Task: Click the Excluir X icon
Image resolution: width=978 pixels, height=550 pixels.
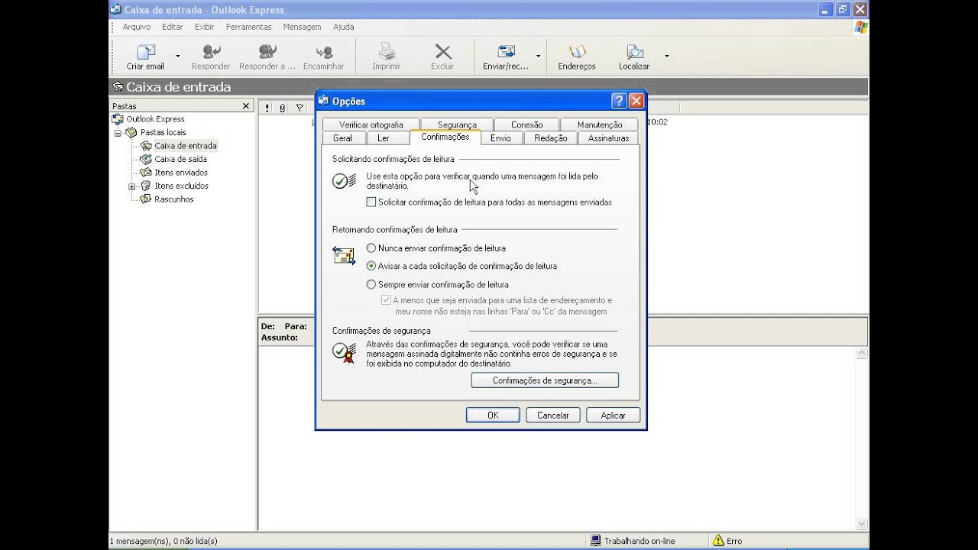Action: click(442, 52)
